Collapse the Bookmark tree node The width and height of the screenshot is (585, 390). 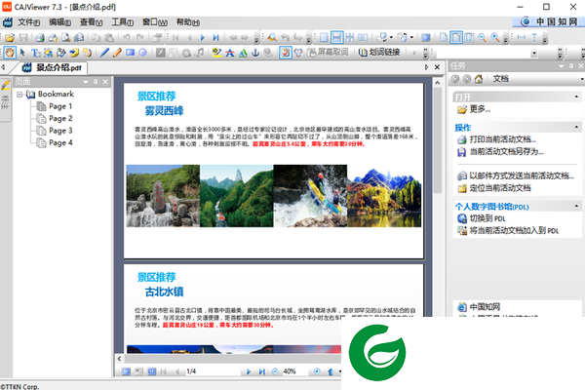coord(19,95)
